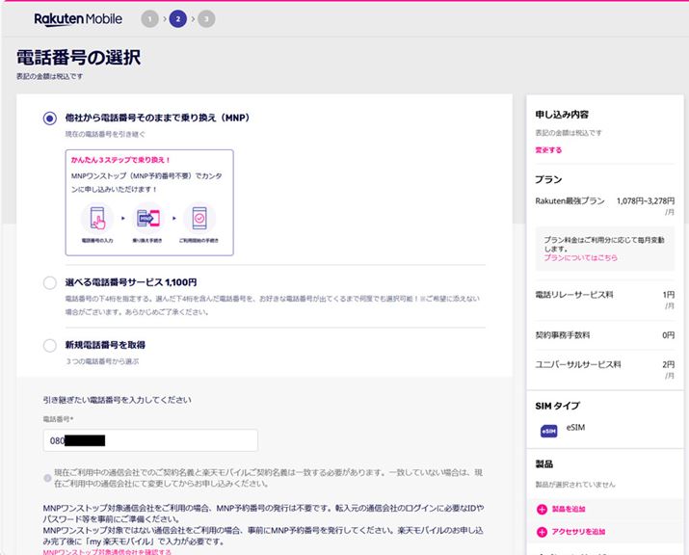Go to step 1 indicator circle

(x=149, y=19)
